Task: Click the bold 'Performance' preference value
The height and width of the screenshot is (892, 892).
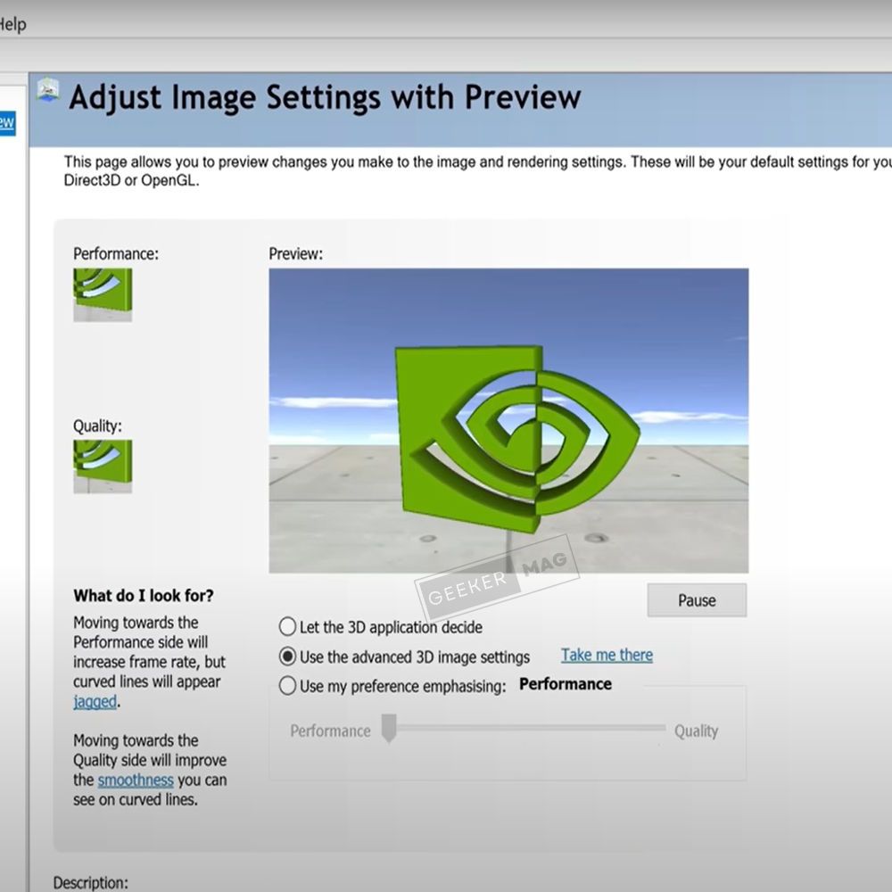Action: (x=566, y=684)
